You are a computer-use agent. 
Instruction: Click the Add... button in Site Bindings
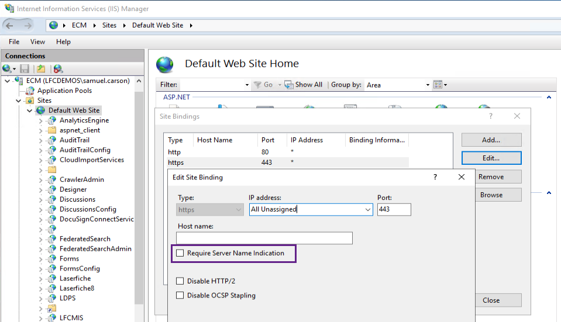(x=491, y=140)
